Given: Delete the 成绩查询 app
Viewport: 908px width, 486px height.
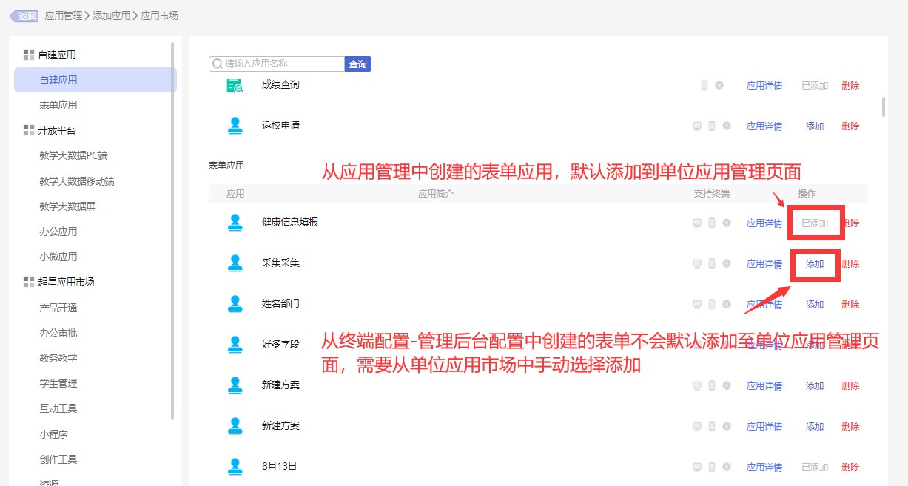Looking at the screenshot, I should 850,86.
